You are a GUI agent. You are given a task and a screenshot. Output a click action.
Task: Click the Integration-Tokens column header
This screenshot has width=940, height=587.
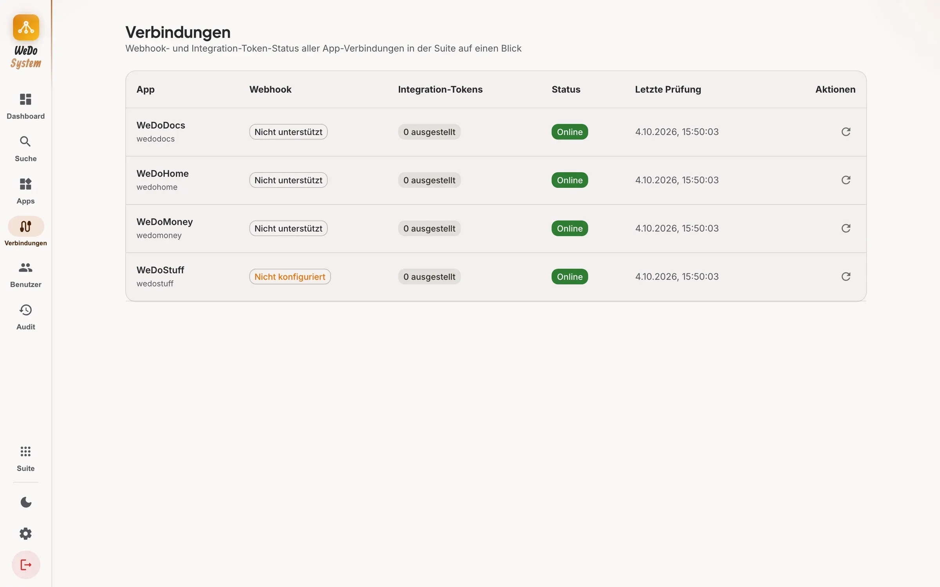coord(440,89)
